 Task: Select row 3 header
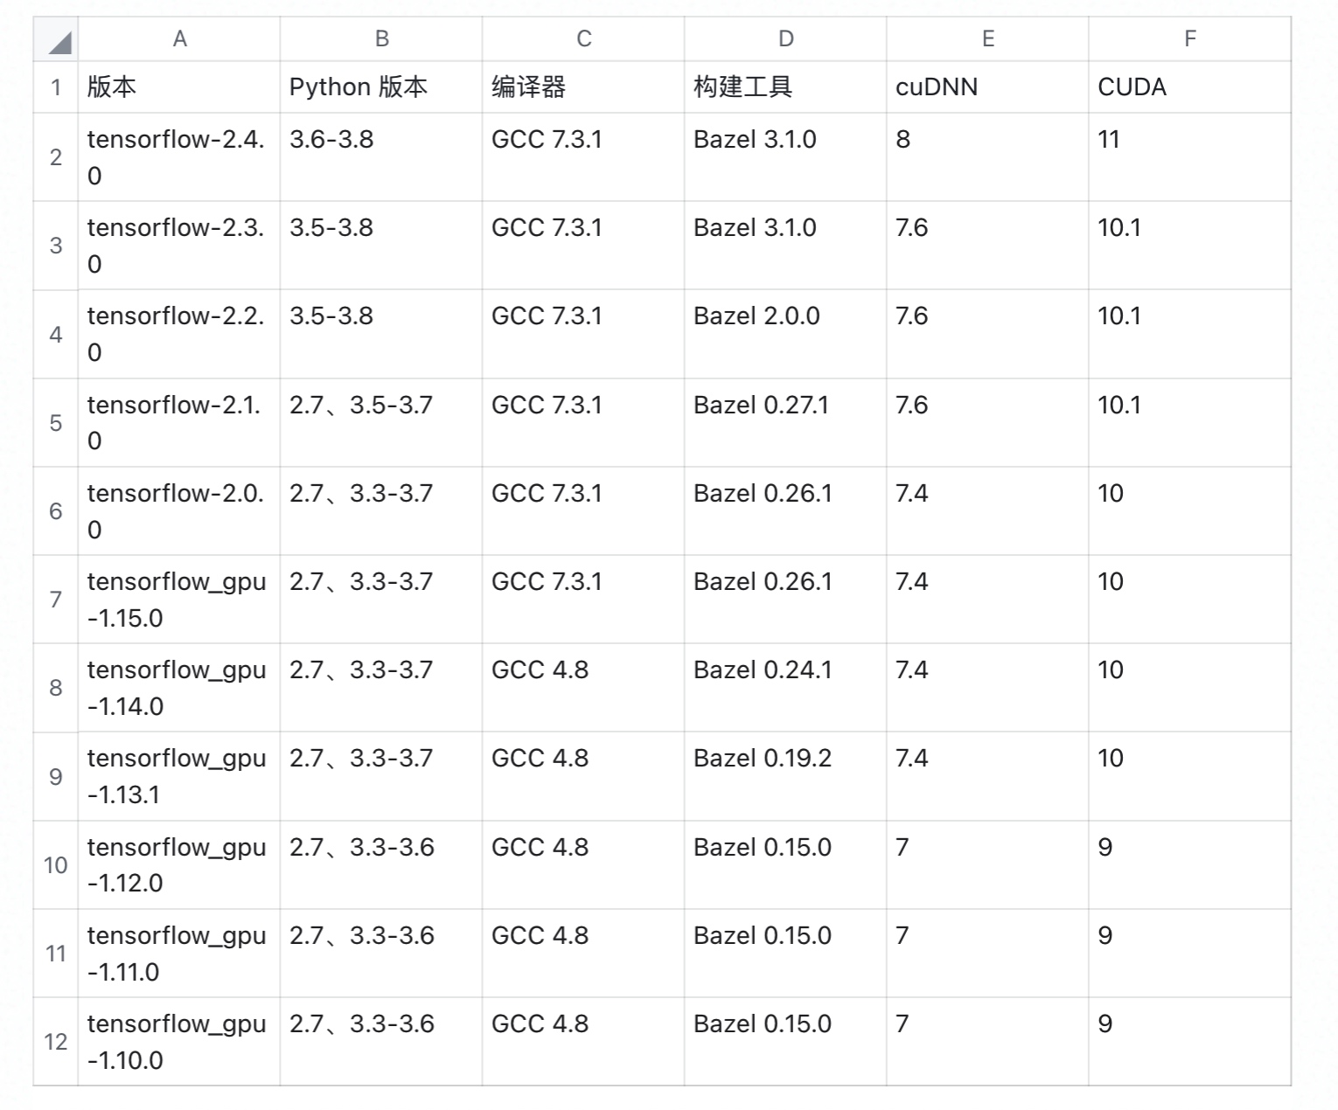click(56, 246)
